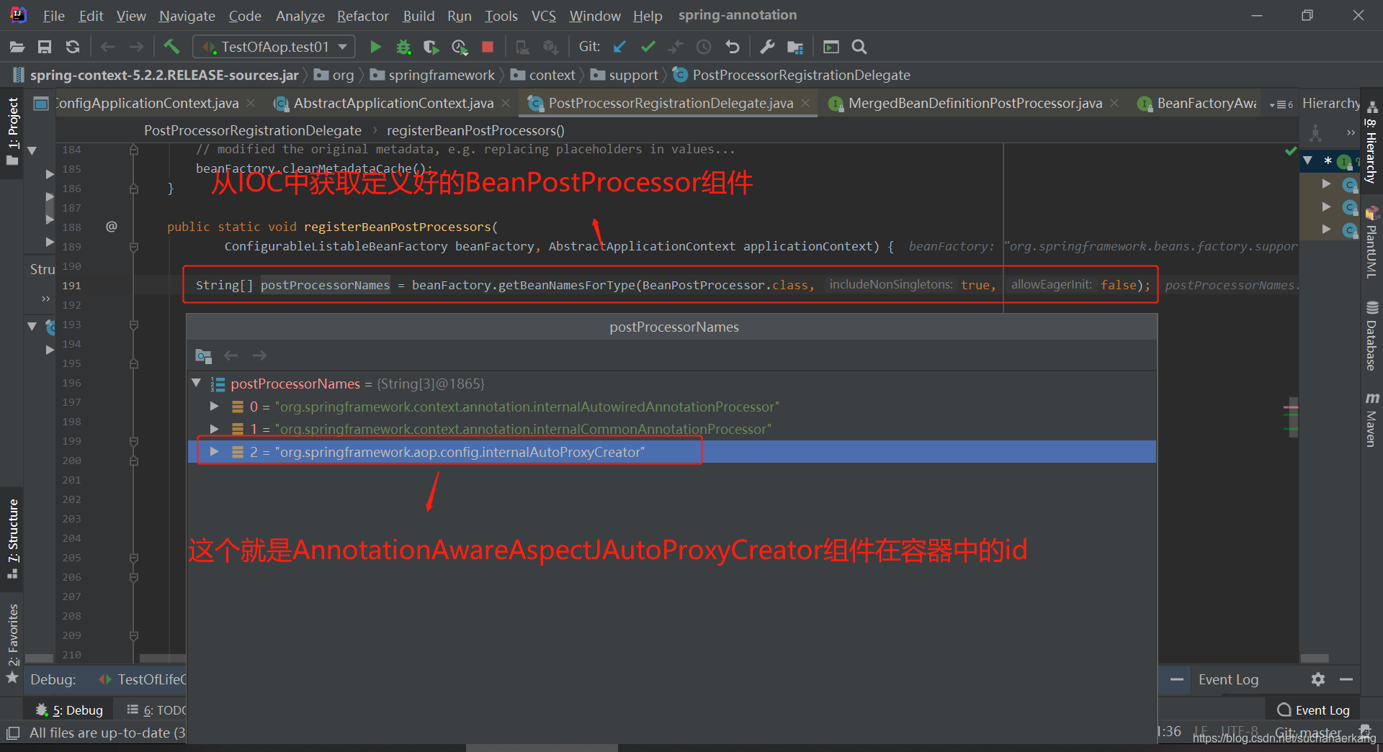Toggle the PlantUML side panel

pos(1371,243)
